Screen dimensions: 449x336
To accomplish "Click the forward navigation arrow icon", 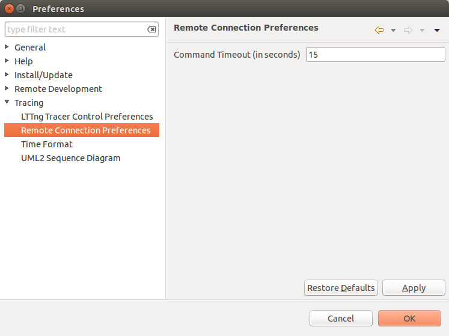I will point(408,30).
